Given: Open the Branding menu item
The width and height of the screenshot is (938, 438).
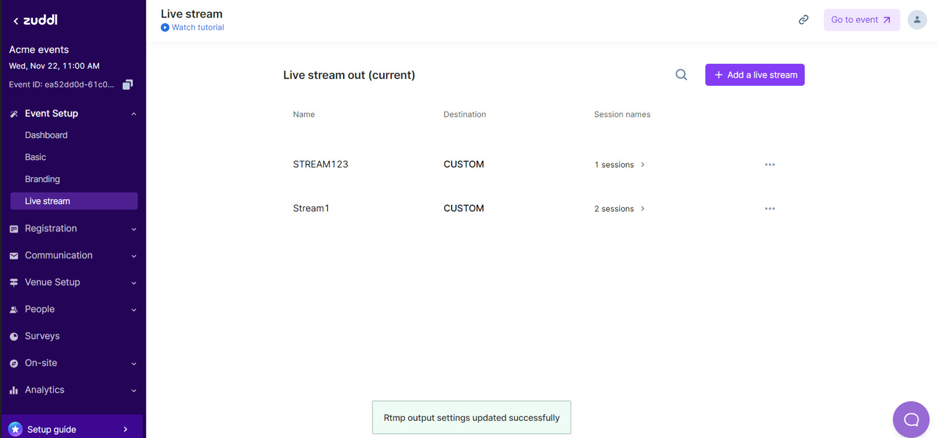Looking at the screenshot, I should click(x=42, y=179).
